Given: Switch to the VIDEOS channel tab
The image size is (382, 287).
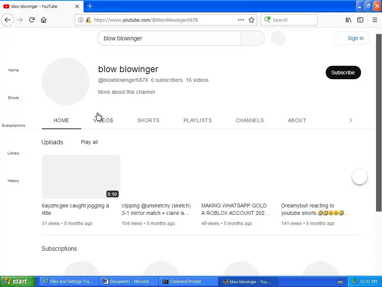Looking at the screenshot, I should point(103,120).
